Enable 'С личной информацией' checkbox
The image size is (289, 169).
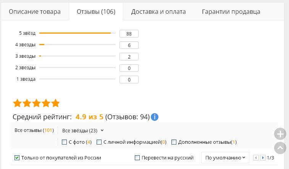click(x=99, y=142)
